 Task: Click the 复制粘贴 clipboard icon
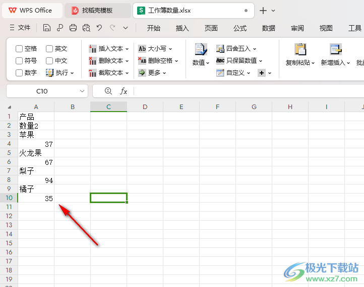pyautogui.click(x=300, y=49)
